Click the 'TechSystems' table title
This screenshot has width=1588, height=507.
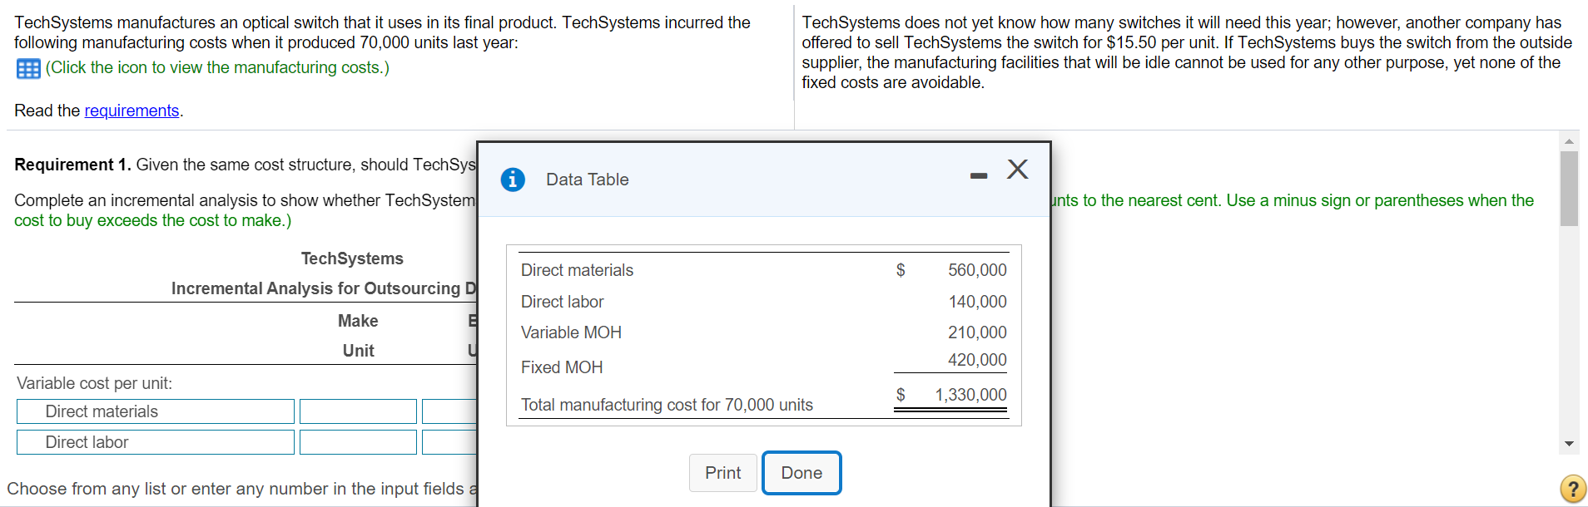tap(352, 258)
